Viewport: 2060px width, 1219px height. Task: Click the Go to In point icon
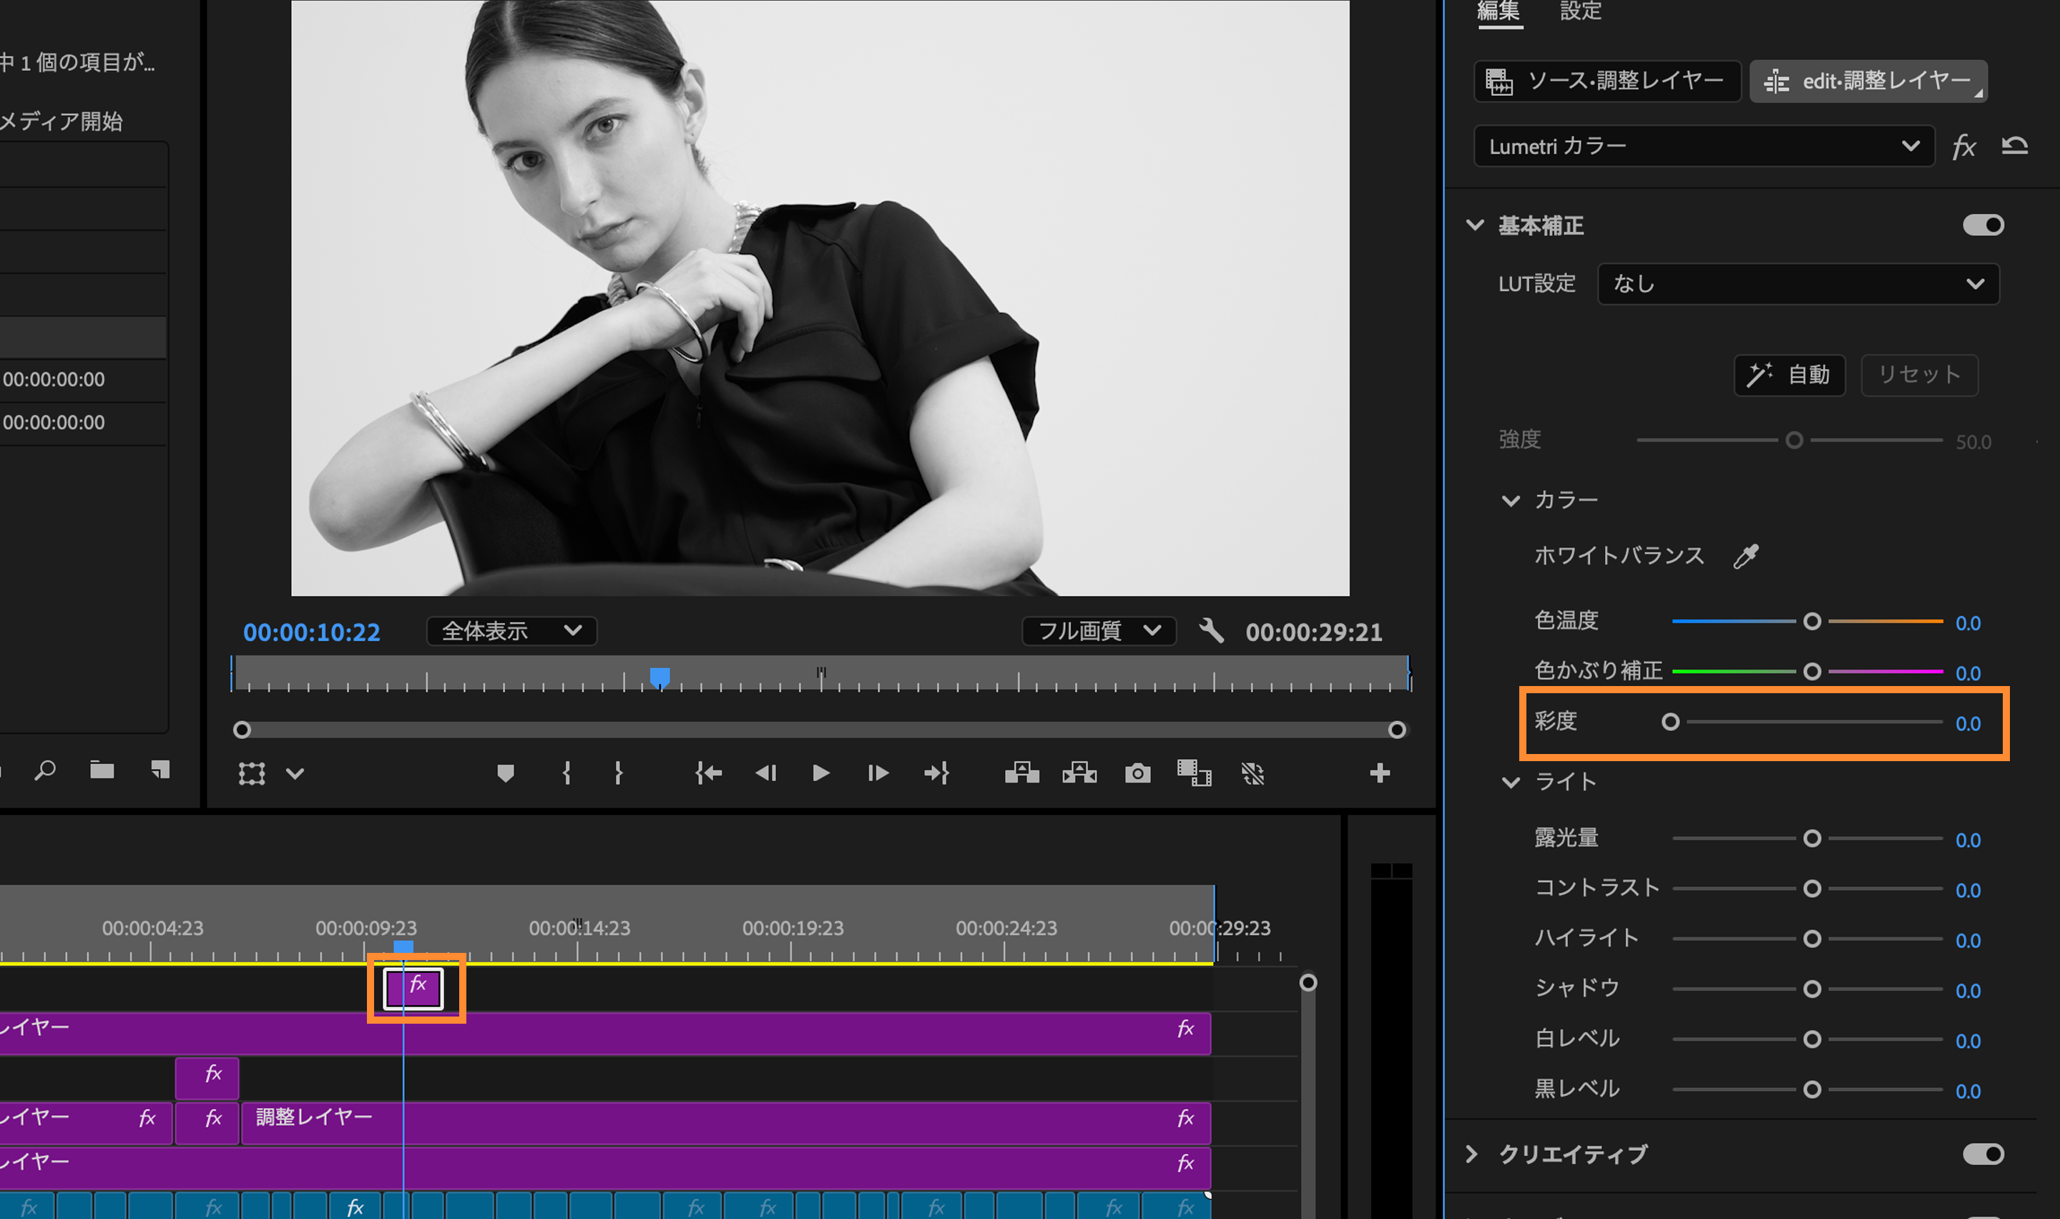(707, 773)
